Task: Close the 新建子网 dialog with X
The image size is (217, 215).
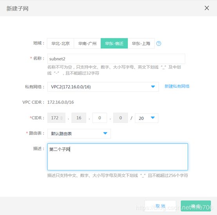Action: click(207, 8)
